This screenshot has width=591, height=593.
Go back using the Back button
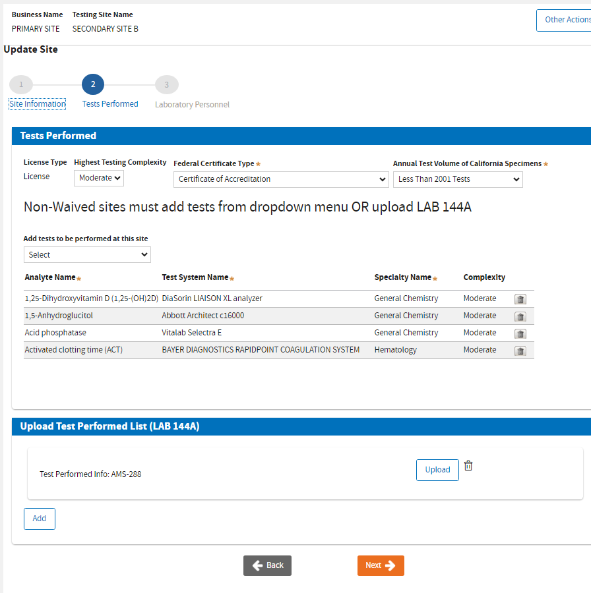click(267, 565)
